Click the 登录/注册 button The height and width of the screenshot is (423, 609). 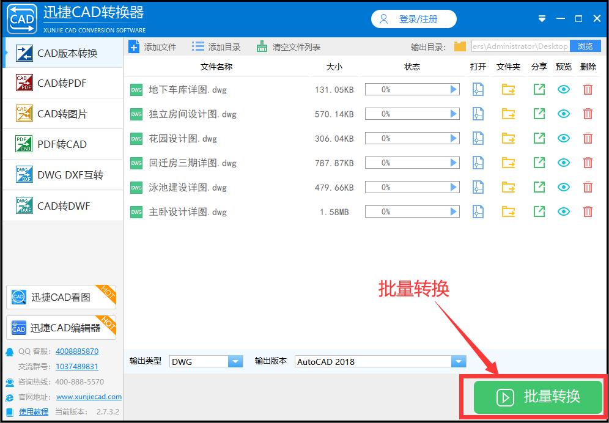[x=414, y=19]
